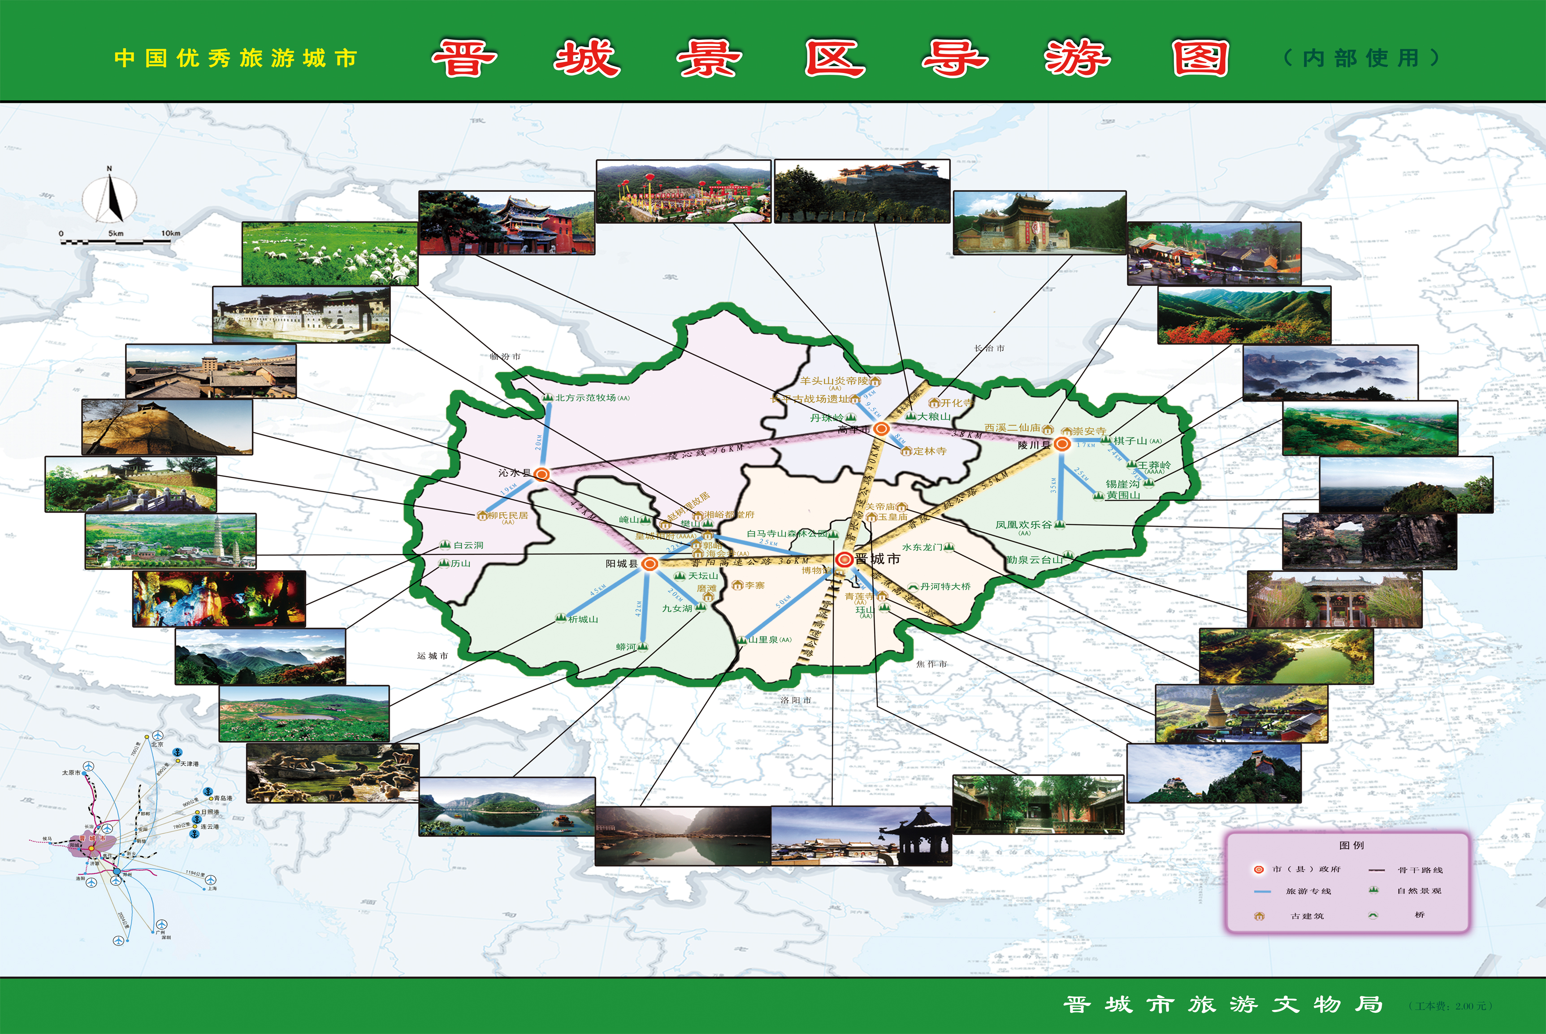The height and width of the screenshot is (1034, 1546).
Task: Open the natural stone arch photo
Action: point(1369,542)
